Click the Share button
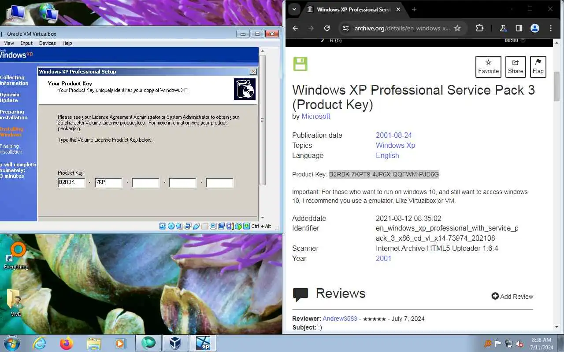 point(516,67)
